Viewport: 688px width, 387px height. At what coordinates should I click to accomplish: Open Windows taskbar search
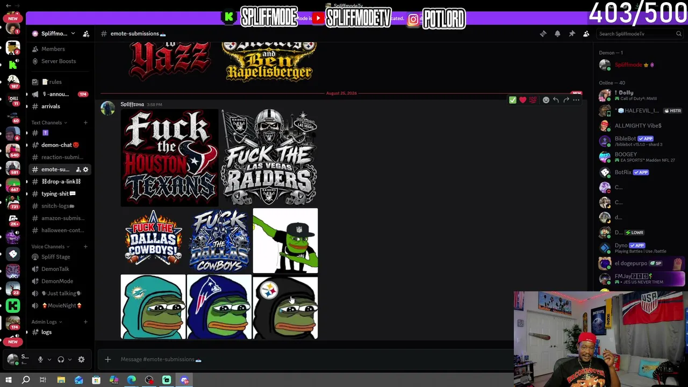26,381
